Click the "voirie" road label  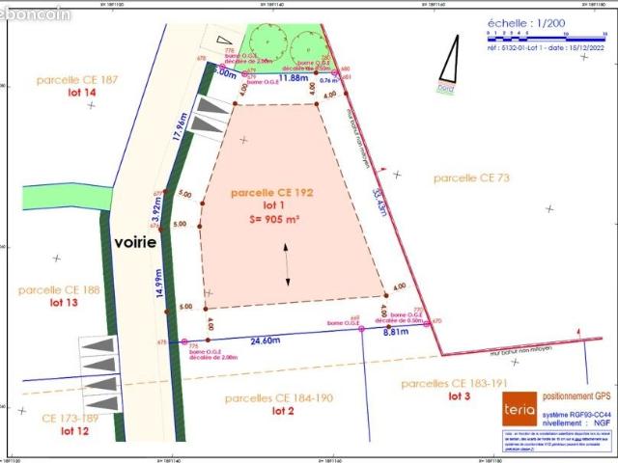click(x=133, y=243)
